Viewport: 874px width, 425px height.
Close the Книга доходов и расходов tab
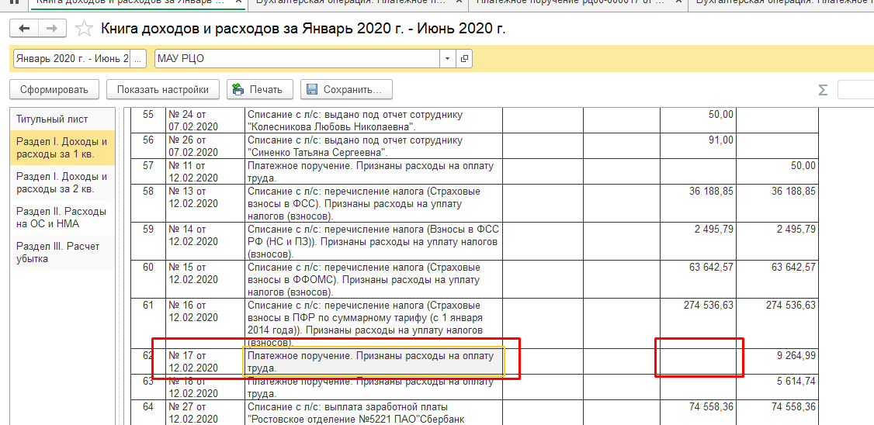tap(241, 2)
